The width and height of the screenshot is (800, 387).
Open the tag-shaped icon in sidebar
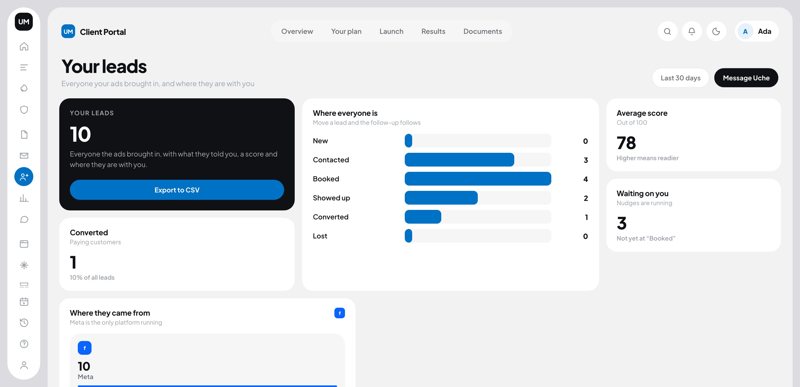(24, 89)
